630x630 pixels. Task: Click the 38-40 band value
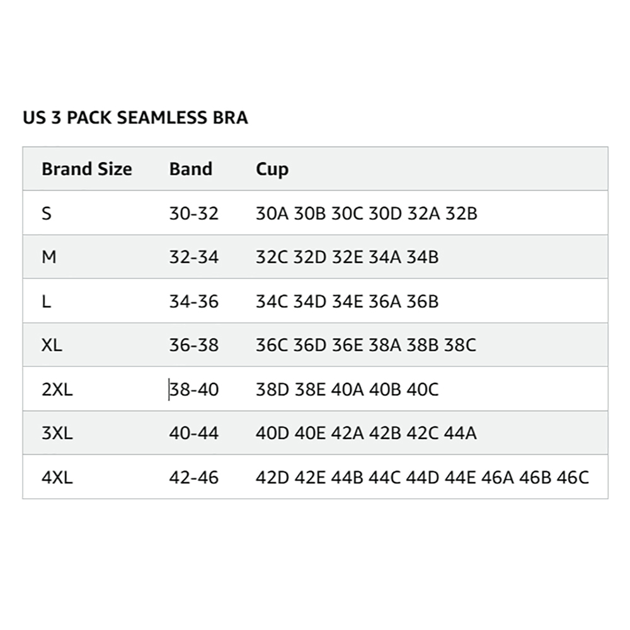tap(193, 390)
